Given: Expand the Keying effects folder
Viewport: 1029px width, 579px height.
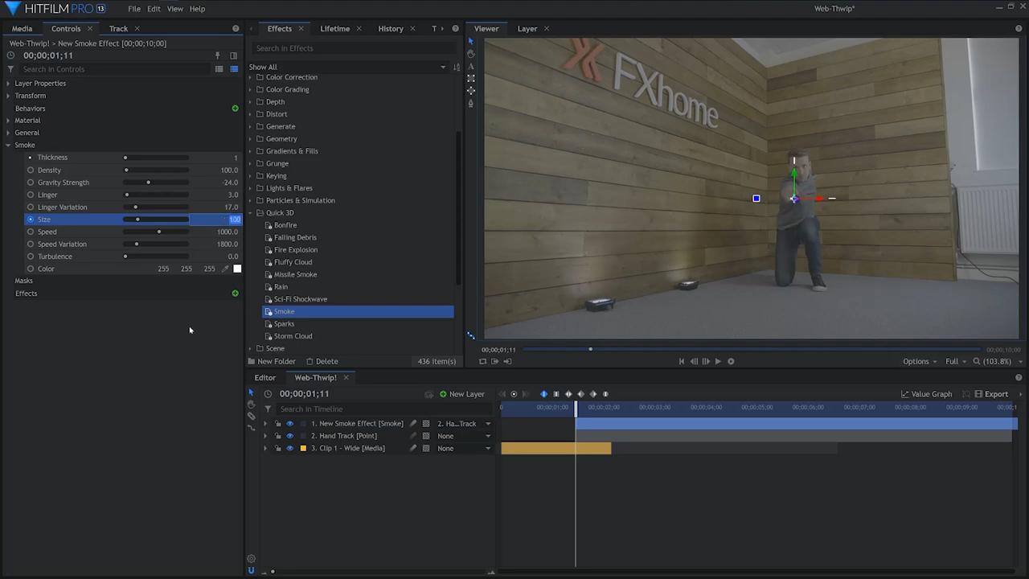Looking at the screenshot, I should tap(250, 175).
